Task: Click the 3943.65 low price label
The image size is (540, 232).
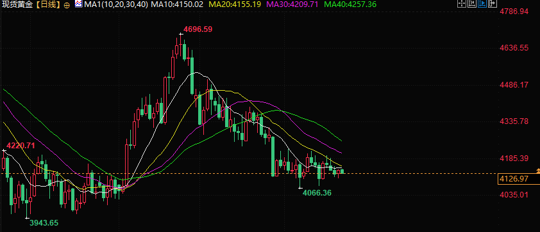Action: [44, 223]
